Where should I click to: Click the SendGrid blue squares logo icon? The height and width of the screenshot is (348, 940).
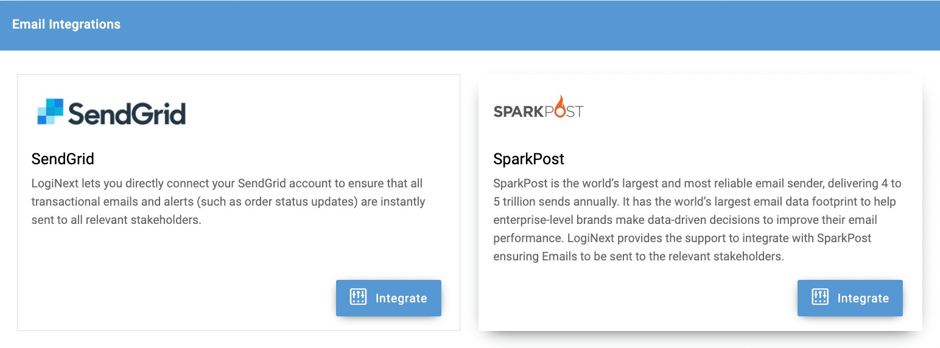pos(50,111)
